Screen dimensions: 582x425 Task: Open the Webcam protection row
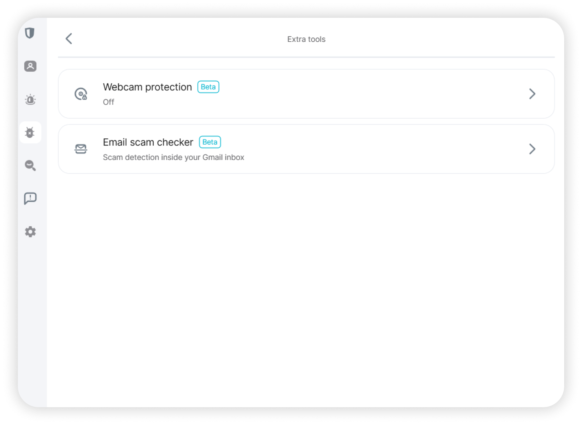tap(306, 94)
